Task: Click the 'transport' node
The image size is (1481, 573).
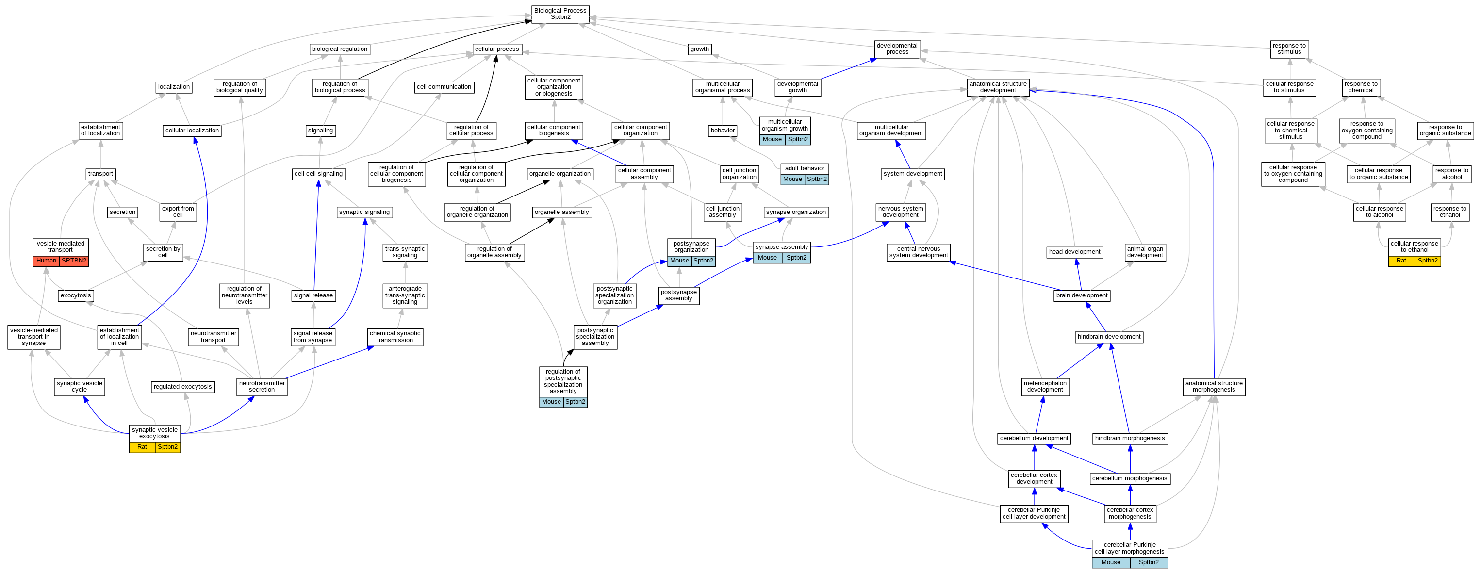Action: [x=100, y=174]
